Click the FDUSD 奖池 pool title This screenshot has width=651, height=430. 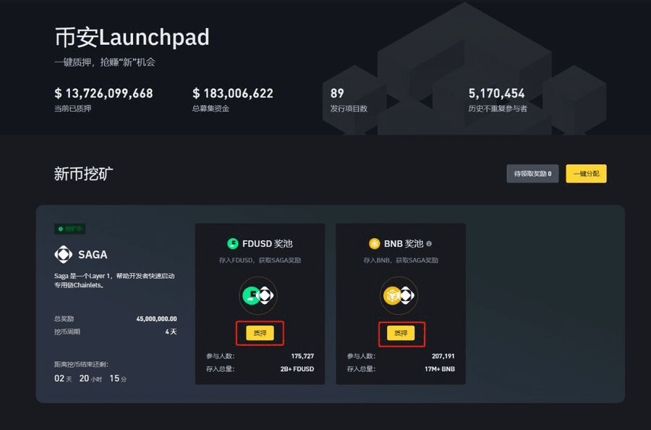pos(268,243)
